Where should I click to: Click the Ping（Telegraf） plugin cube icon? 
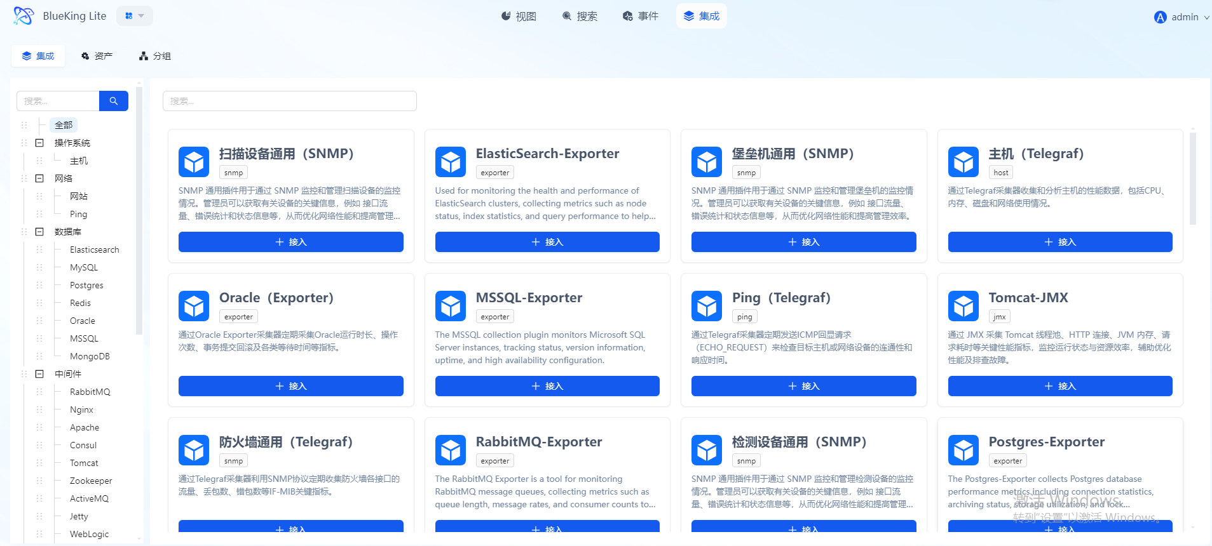click(x=707, y=306)
